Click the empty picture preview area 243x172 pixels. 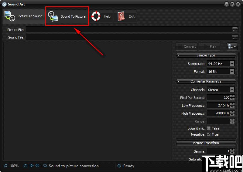[x=87, y=101]
